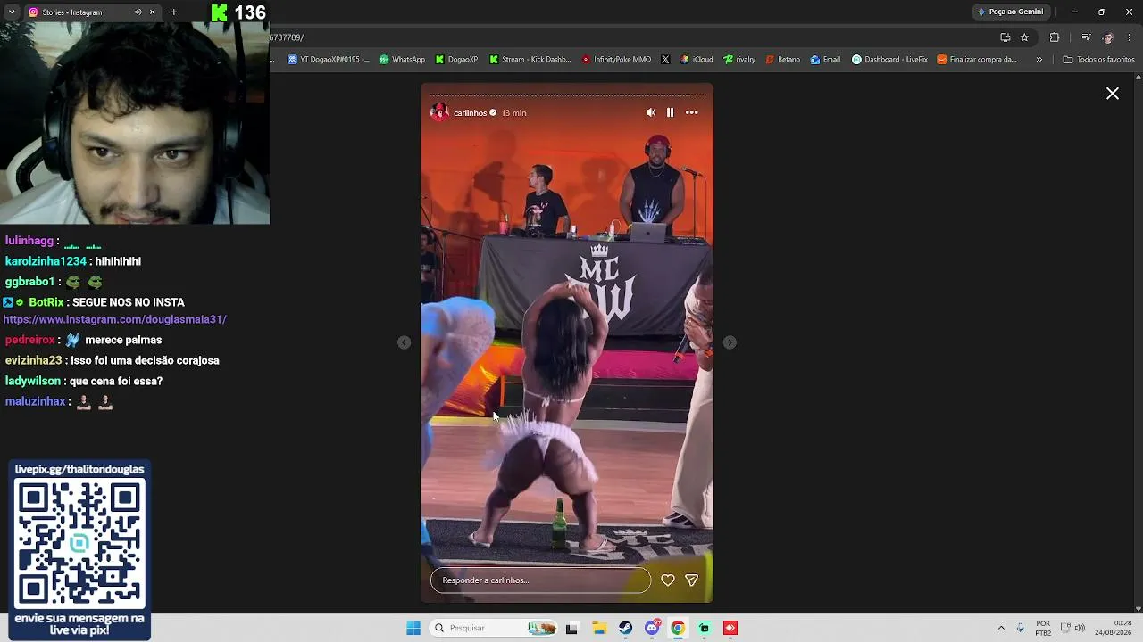Go to the previous story
The image size is (1143, 642).
coord(405,342)
